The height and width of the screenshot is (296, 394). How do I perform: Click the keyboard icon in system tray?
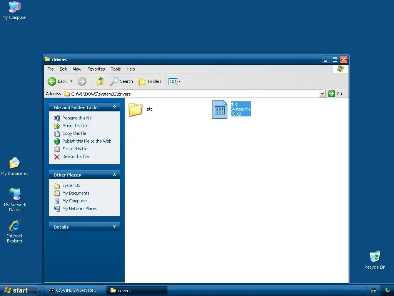pyautogui.click(x=373, y=291)
